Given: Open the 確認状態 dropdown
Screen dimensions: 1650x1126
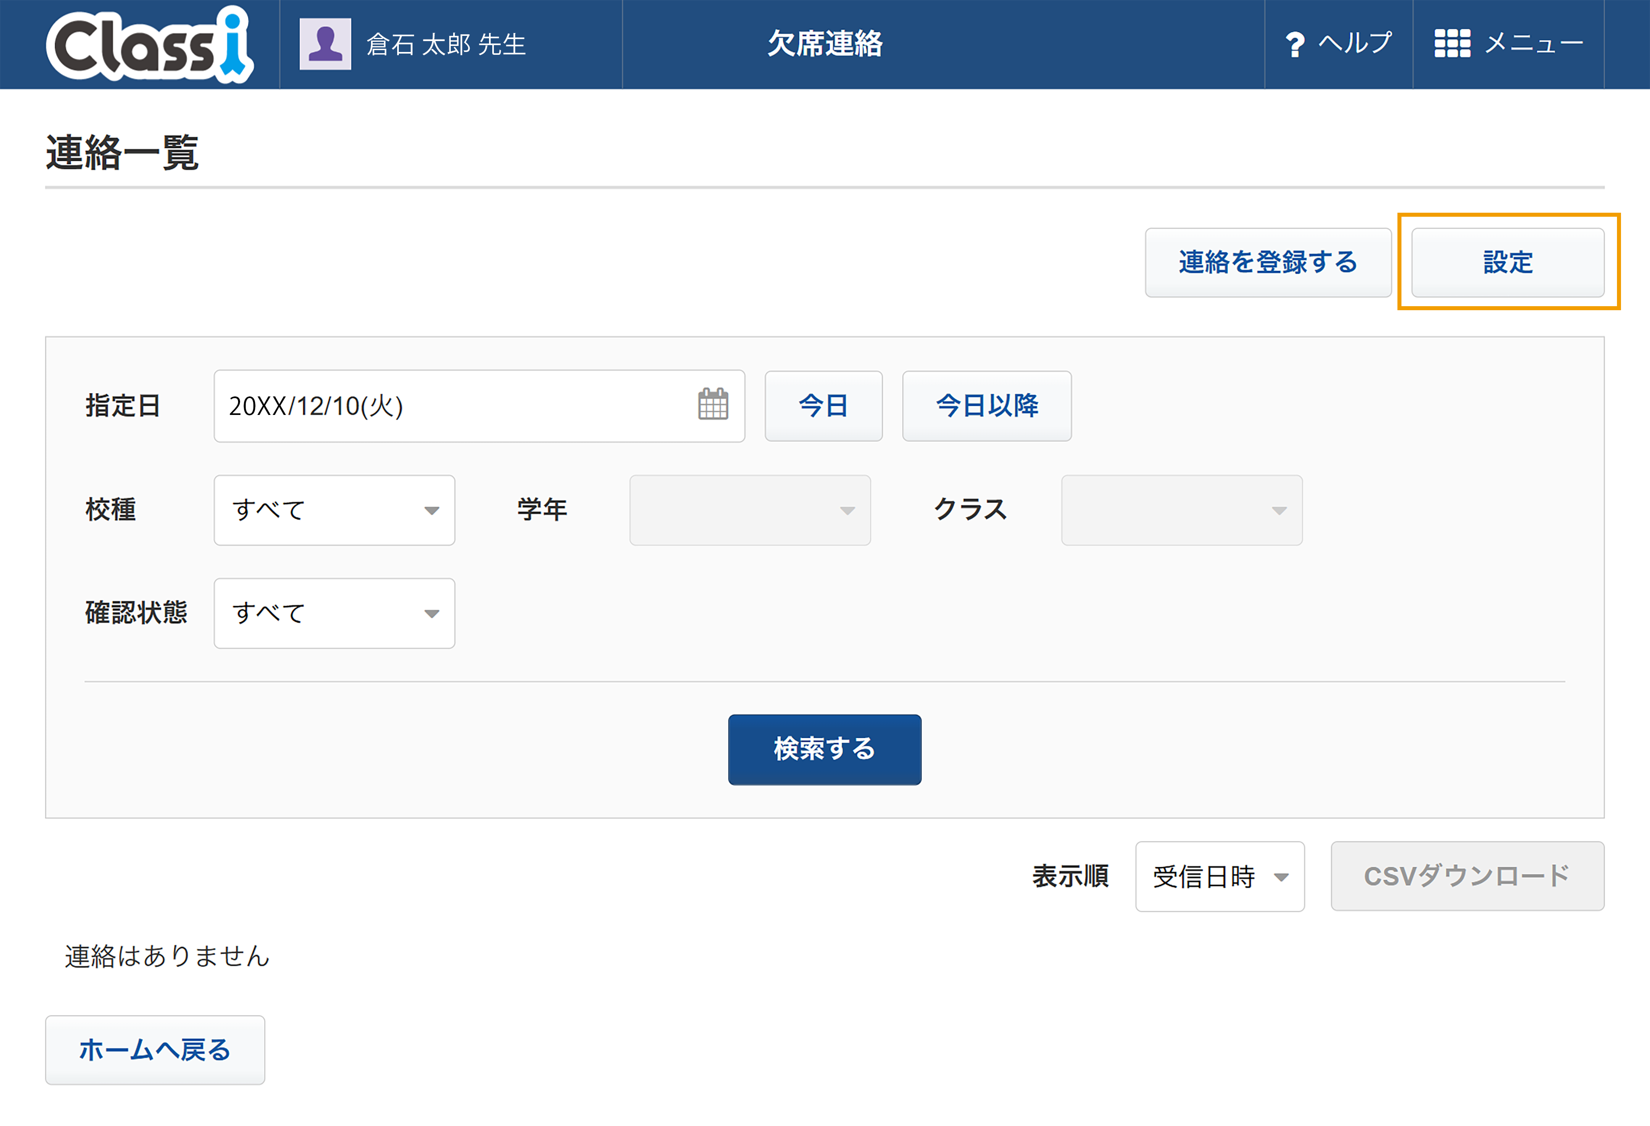Looking at the screenshot, I should (x=334, y=613).
